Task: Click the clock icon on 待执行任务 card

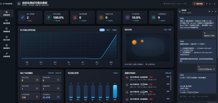Action: pyautogui.click(x=101, y=17)
